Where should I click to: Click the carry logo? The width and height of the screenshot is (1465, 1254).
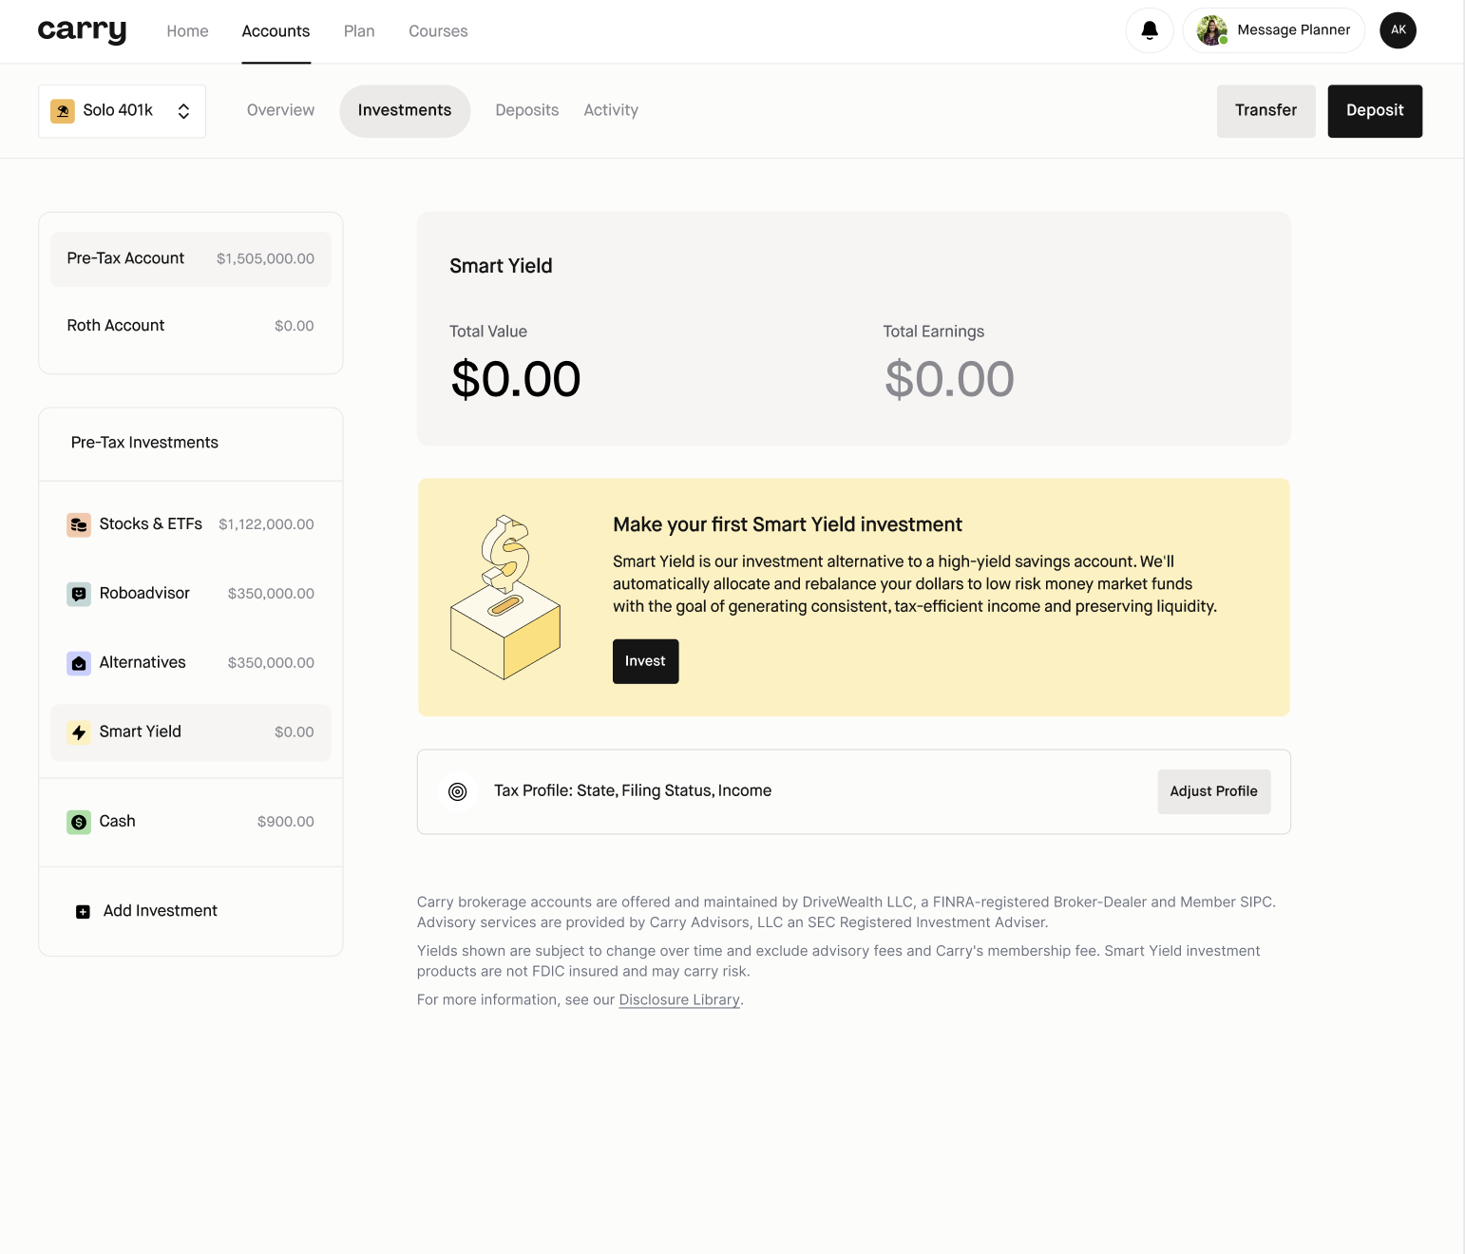[x=82, y=30]
